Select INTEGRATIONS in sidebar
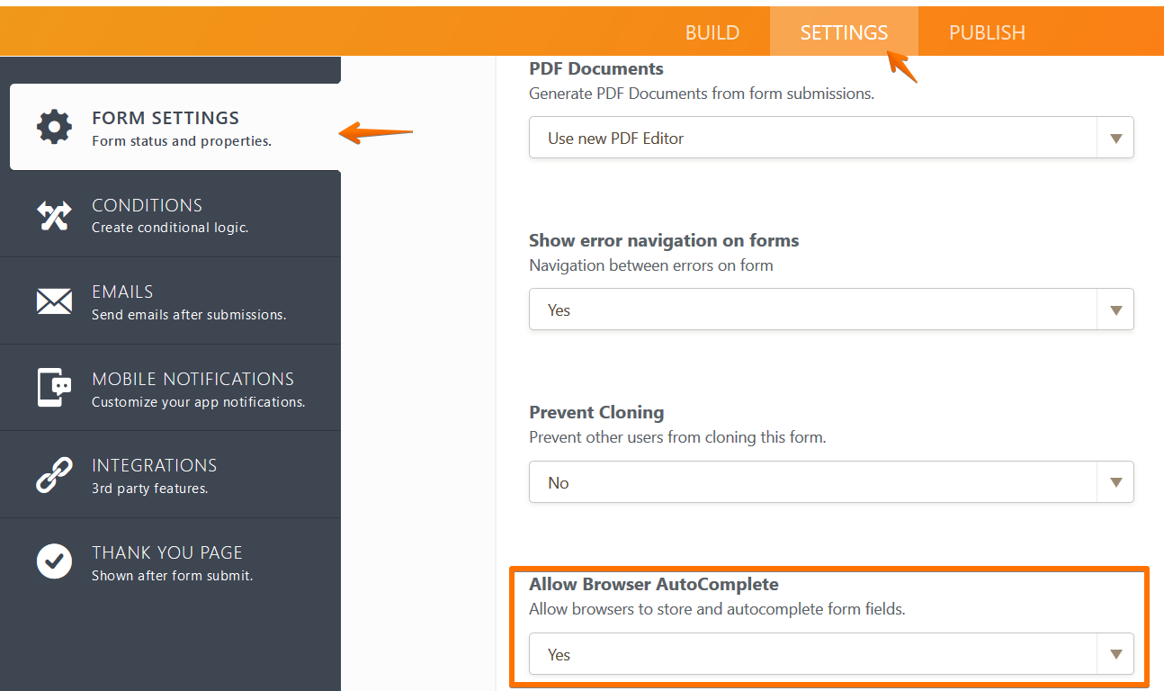This screenshot has width=1164, height=691. (x=170, y=474)
